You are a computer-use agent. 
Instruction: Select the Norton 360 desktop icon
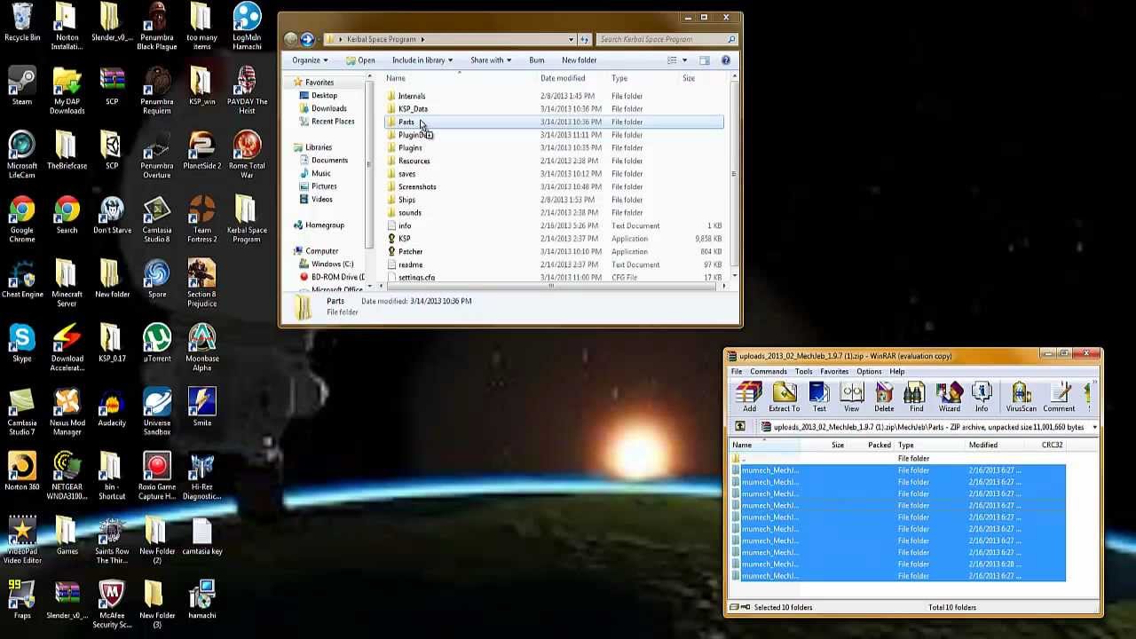[22, 472]
